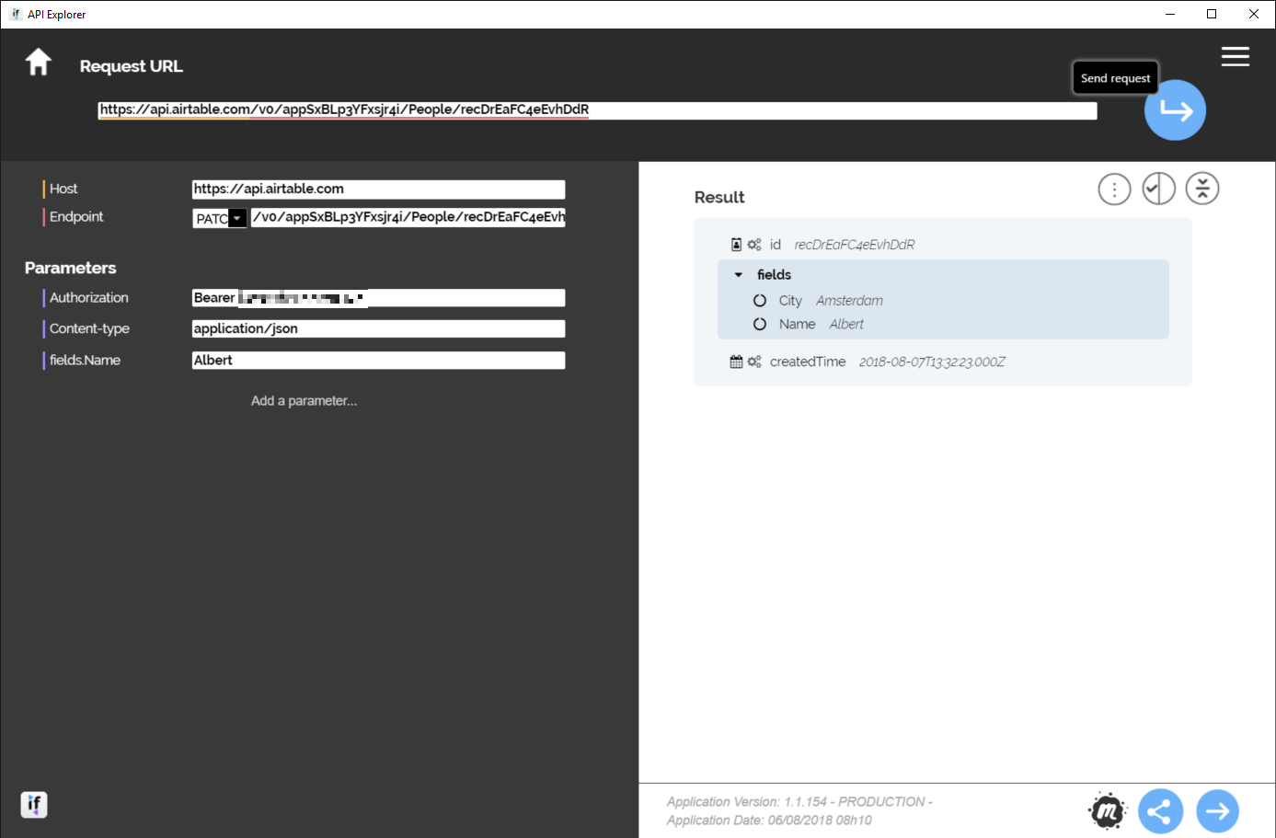Viewport: 1276px width, 838px height.
Task: Edit the Request URL field
Action: pyautogui.click(x=597, y=110)
